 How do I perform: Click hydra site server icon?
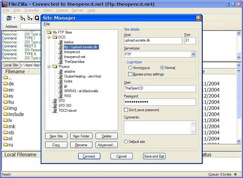click(x=60, y=81)
